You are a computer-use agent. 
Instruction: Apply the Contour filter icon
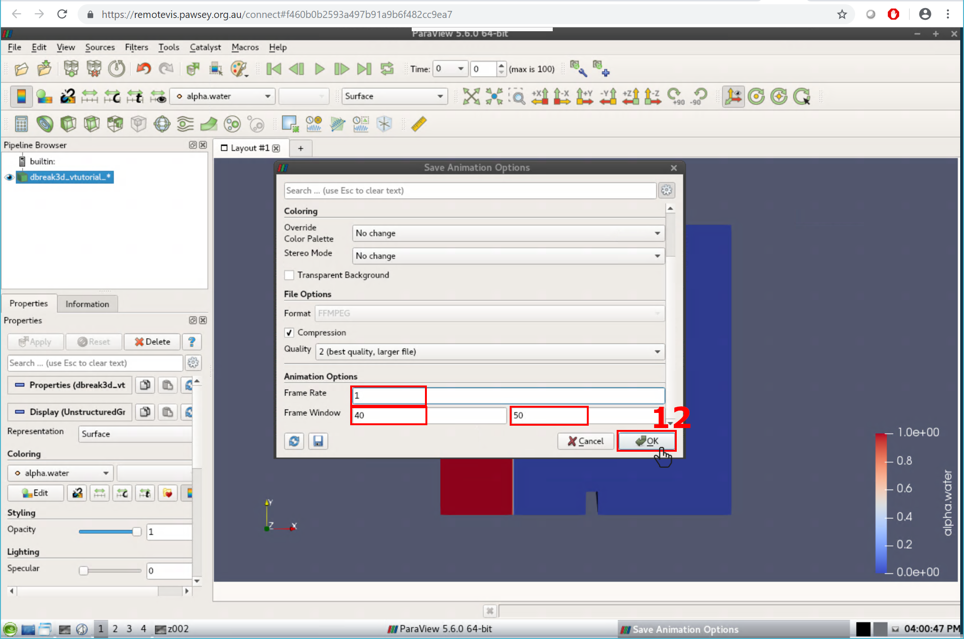[x=45, y=124]
